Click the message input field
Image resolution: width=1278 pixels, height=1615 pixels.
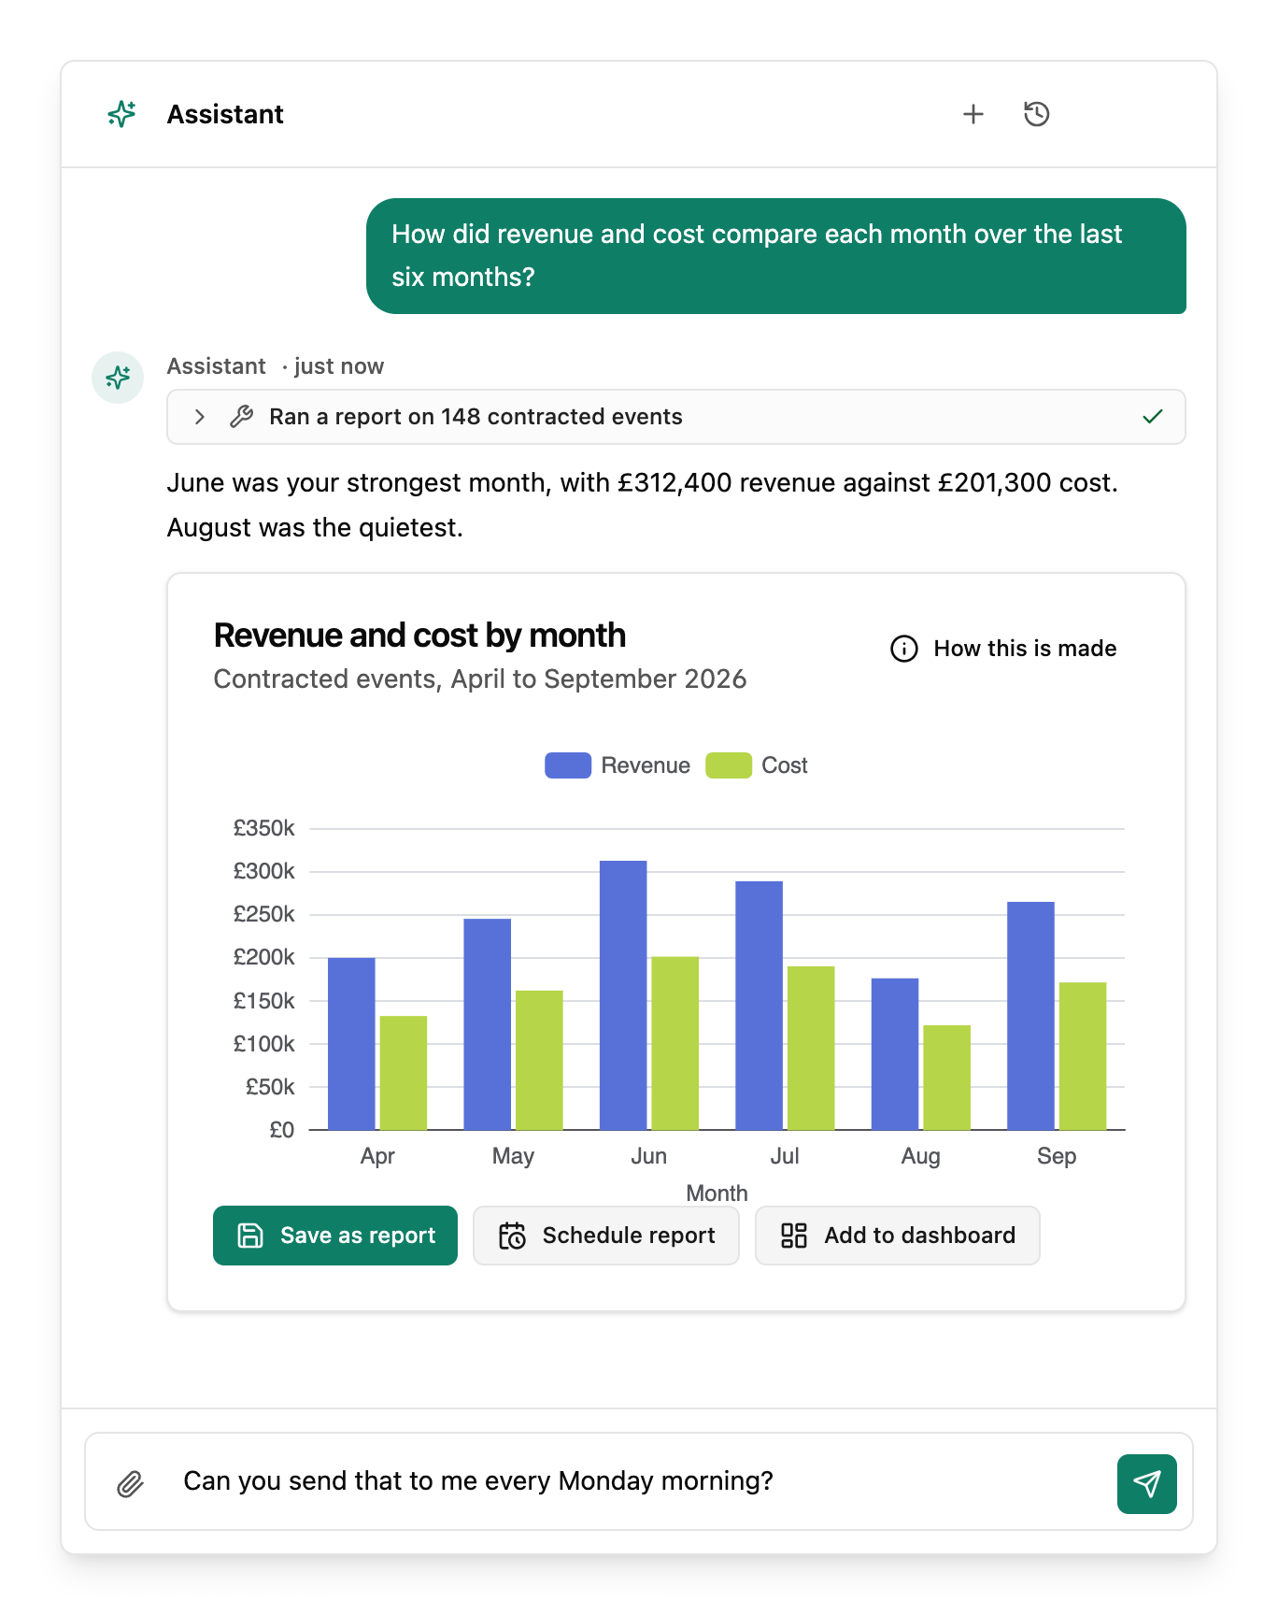point(639,1481)
